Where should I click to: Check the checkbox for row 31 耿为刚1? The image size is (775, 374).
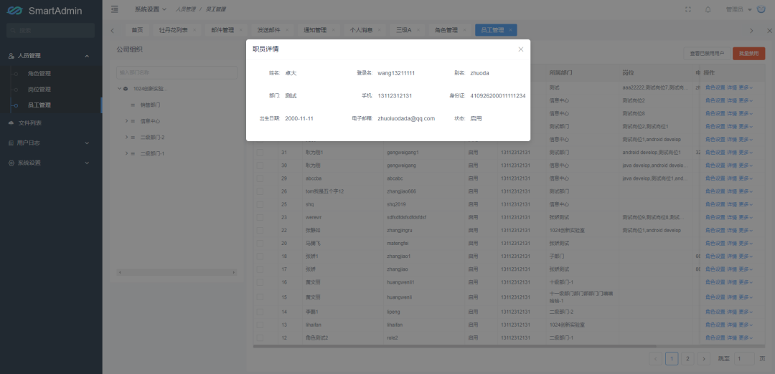(x=260, y=153)
